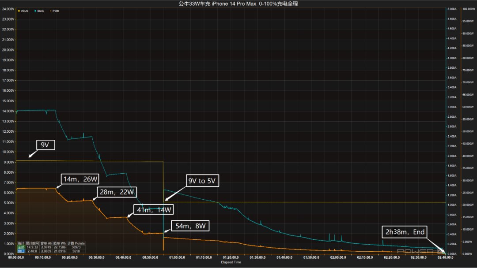
Task: Click the 'Elapsed Time' axis label
Action: [x=232, y=263]
